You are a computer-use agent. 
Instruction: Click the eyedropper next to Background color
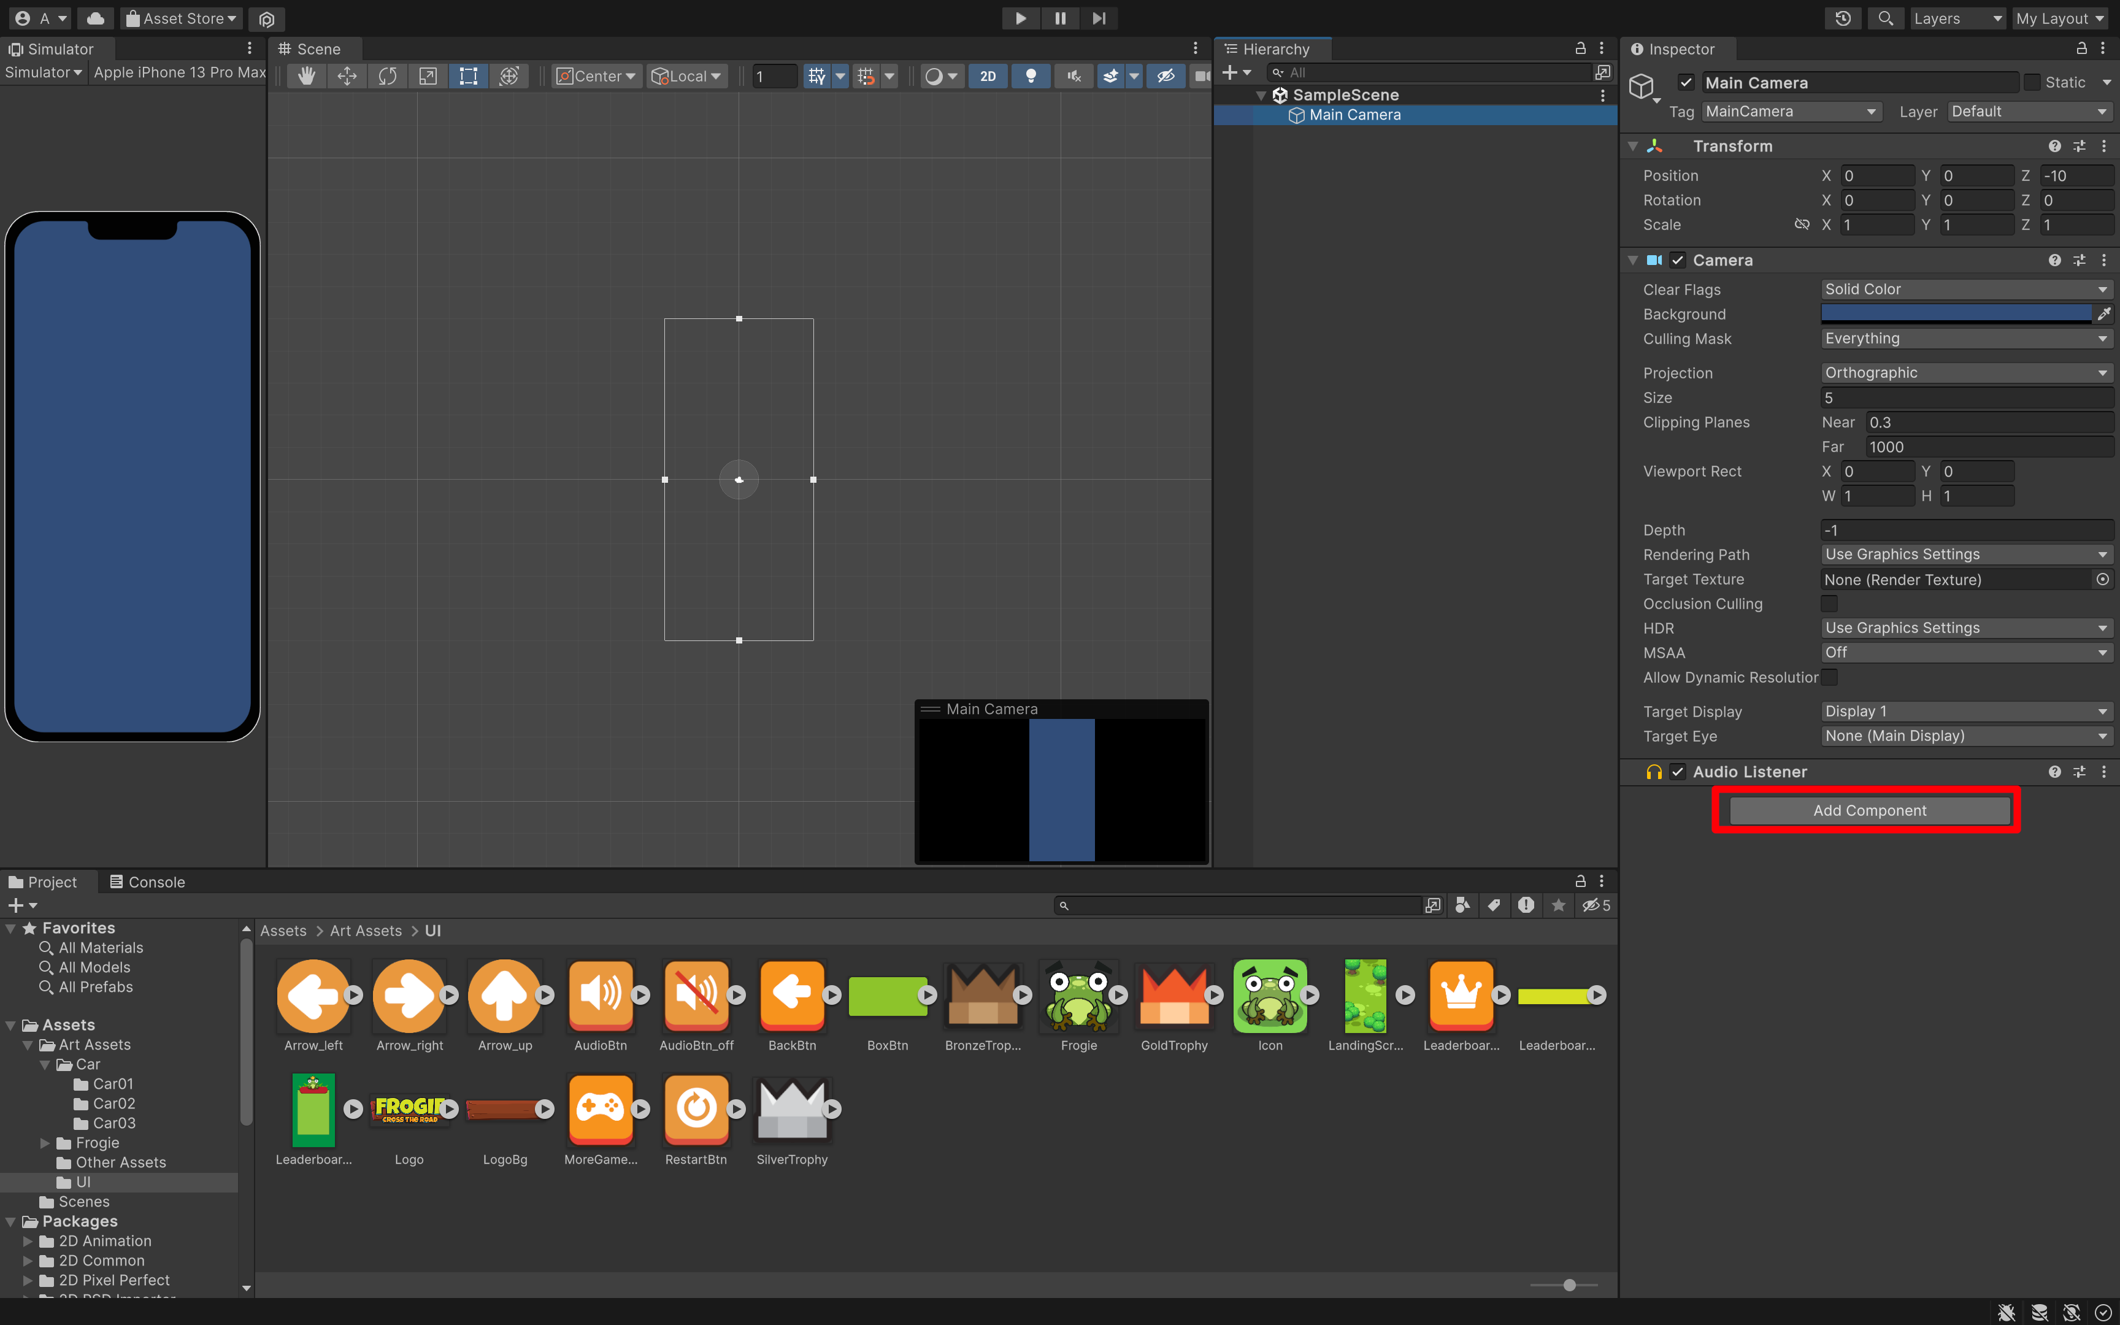[x=2103, y=313]
